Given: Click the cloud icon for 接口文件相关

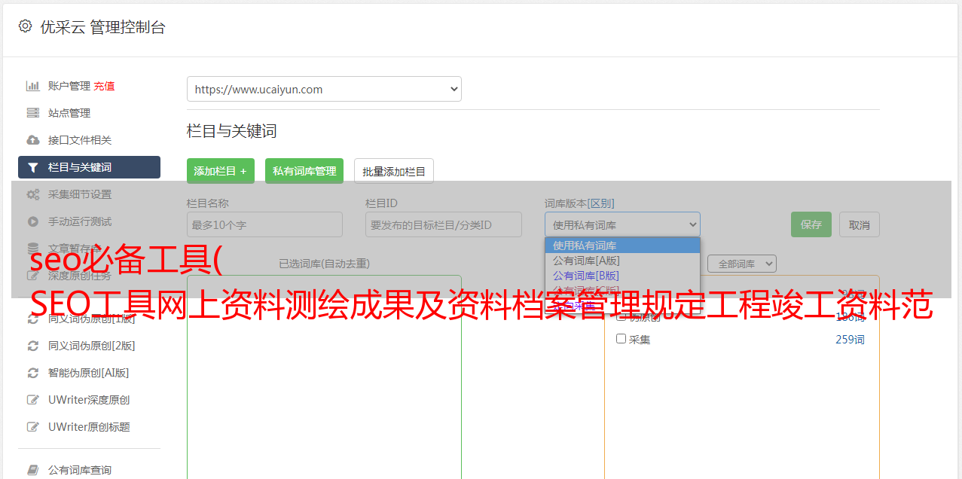Looking at the screenshot, I should tap(33, 140).
